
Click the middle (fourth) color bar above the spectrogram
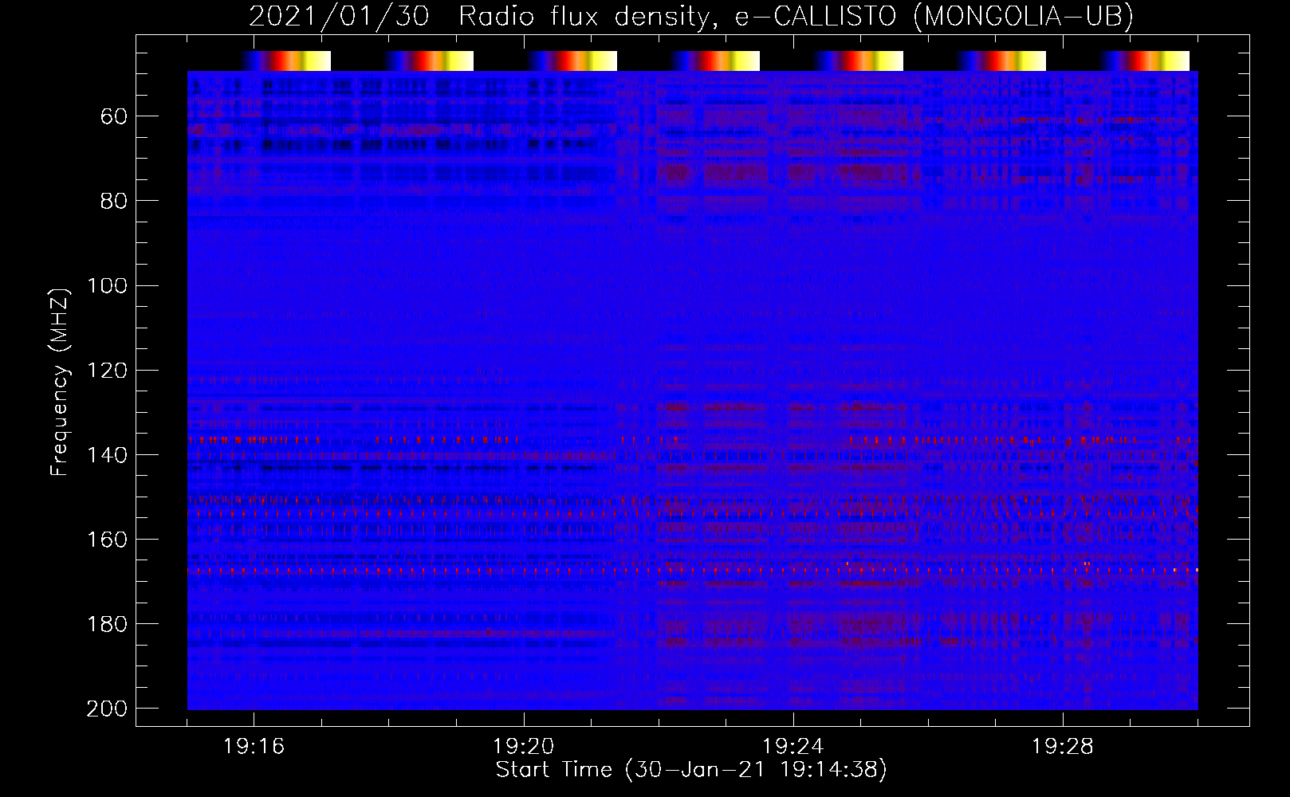click(714, 61)
